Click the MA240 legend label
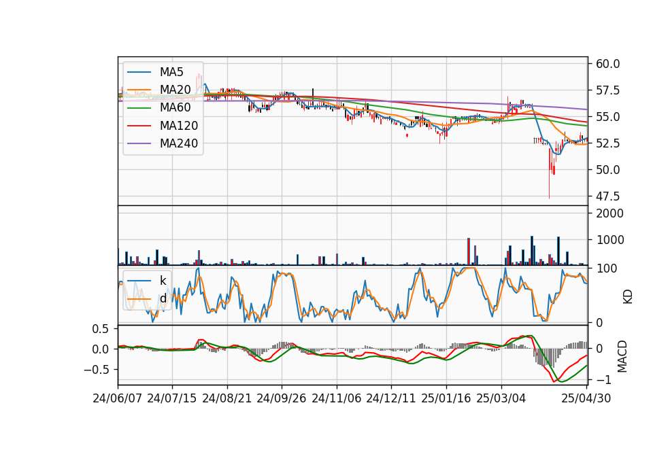 click(179, 143)
